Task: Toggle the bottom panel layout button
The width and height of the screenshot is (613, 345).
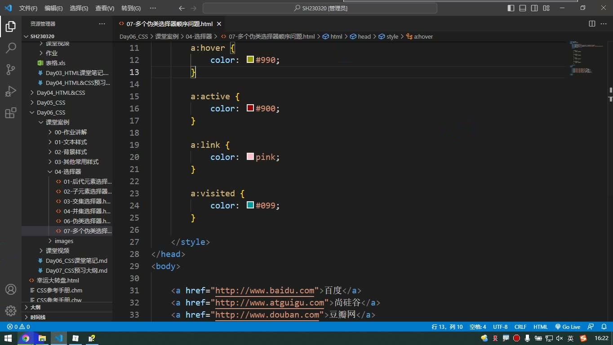Action: (x=523, y=8)
